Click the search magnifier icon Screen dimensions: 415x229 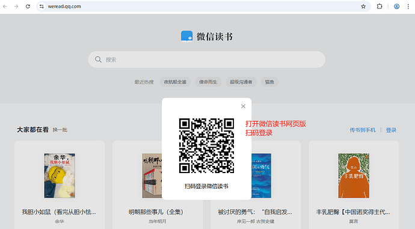tap(98, 60)
